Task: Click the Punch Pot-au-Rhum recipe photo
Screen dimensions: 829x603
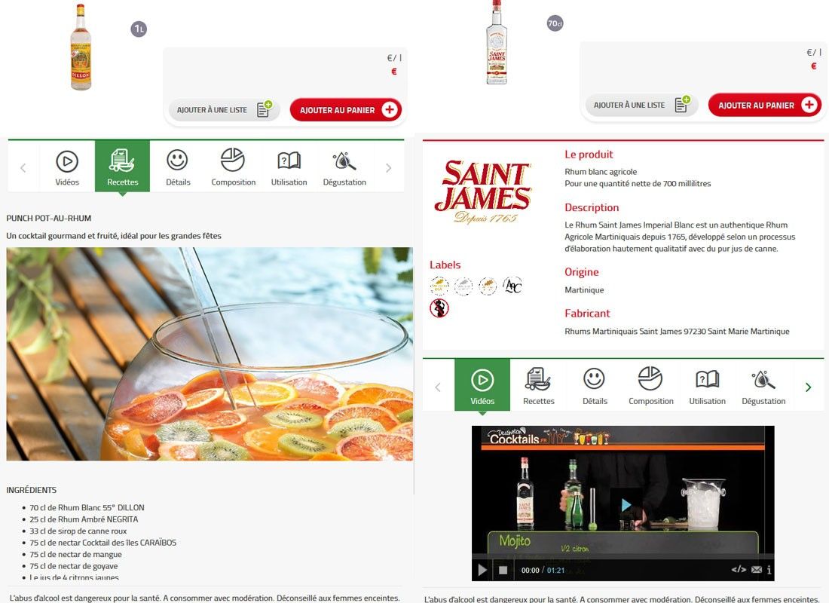Action: [x=210, y=354]
